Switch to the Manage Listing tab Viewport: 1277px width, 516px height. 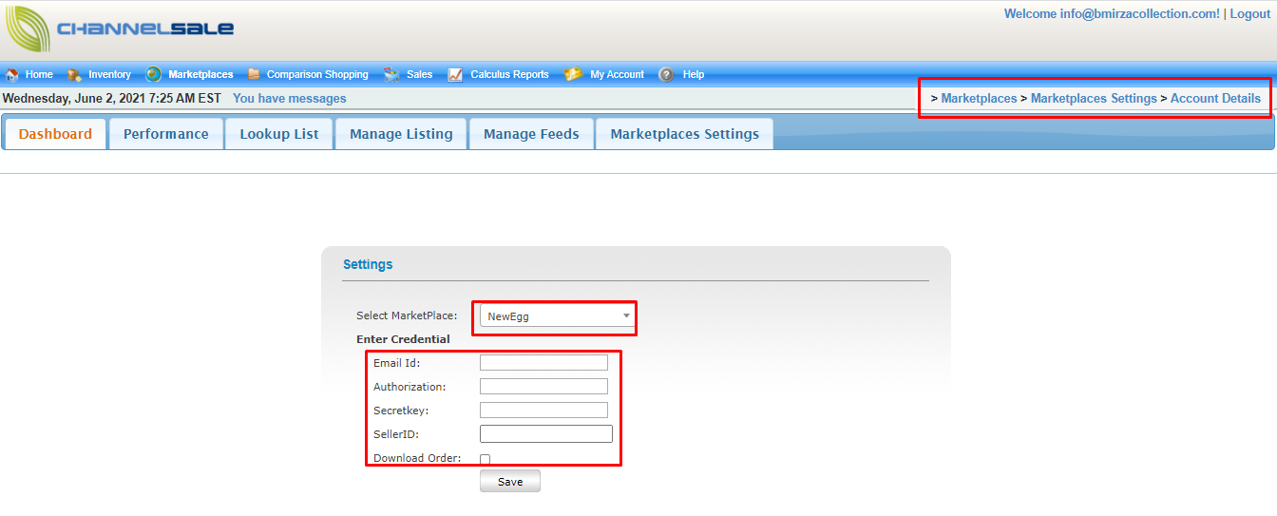pos(401,134)
